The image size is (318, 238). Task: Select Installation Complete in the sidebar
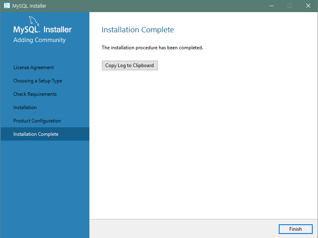(45, 134)
